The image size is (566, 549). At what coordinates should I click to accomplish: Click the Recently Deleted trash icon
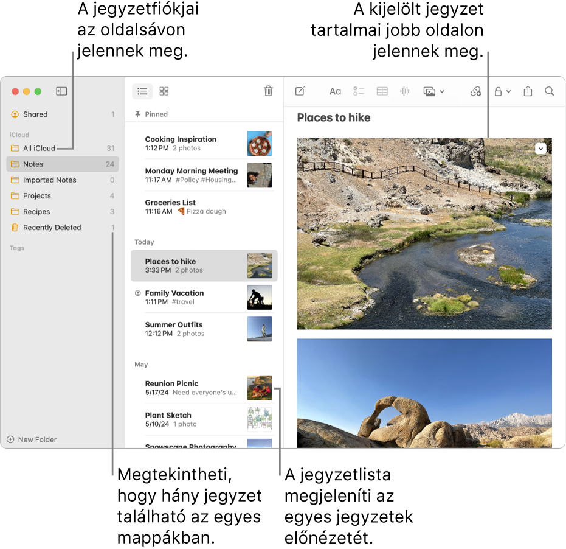click(15, 228)
